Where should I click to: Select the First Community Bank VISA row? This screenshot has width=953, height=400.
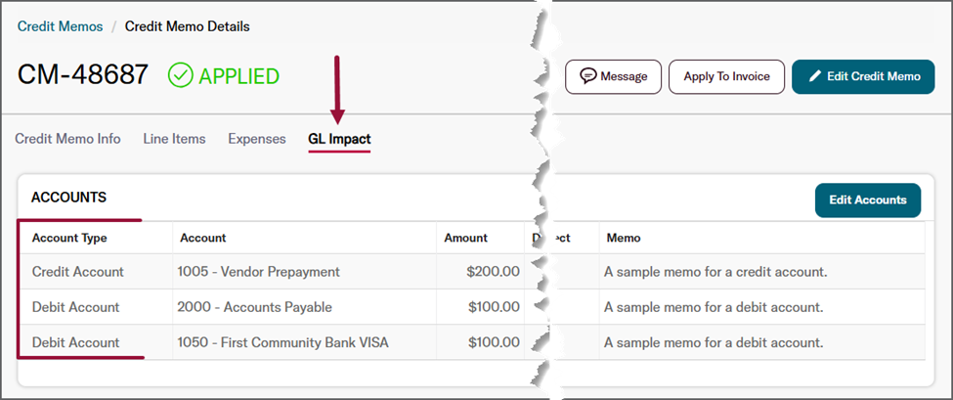point(276,342)
